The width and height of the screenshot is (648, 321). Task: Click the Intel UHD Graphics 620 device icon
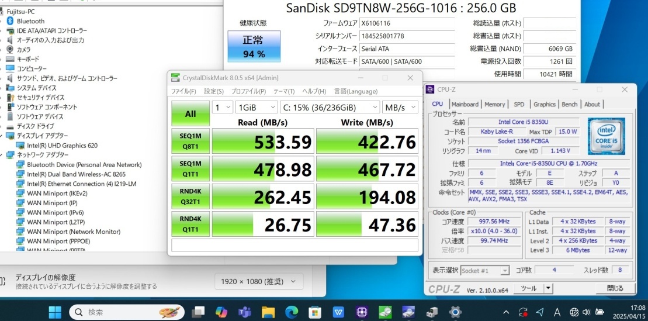pos(20,146)
